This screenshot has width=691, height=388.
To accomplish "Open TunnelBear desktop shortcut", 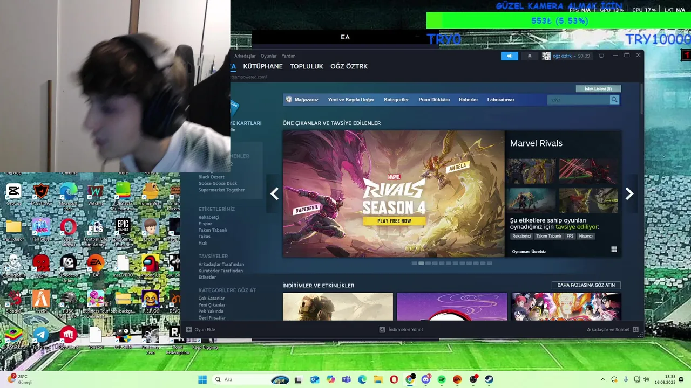I will 150,195.
